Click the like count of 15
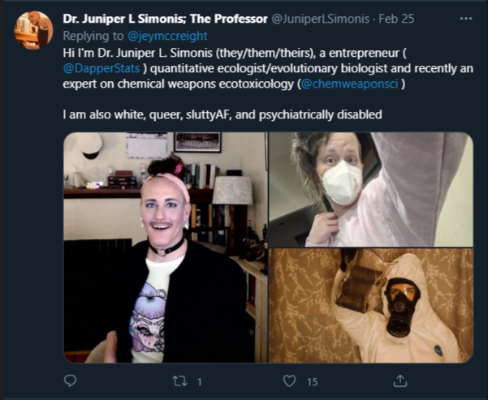Viewport: 488px width, 400px height. pyautogui.click(x=312, y=381)
